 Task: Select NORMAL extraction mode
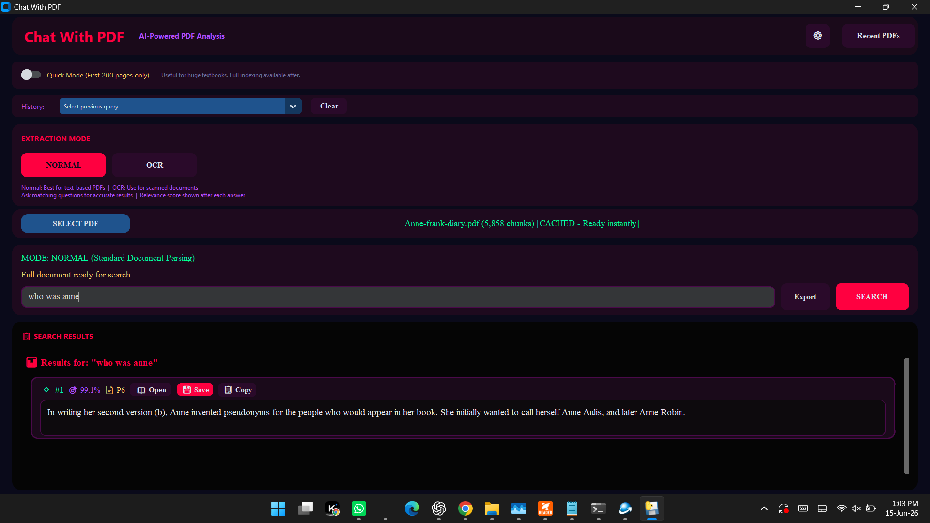click(x=63, y=165)
